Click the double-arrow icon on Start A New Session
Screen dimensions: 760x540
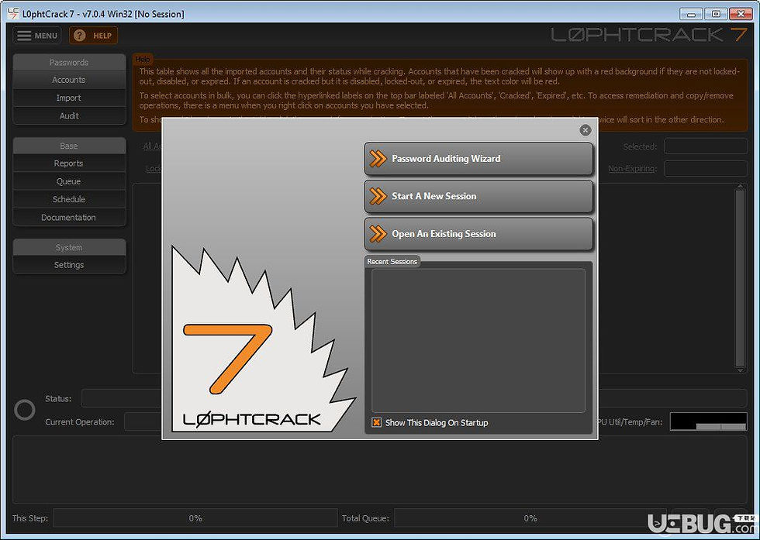click(378, 196)
